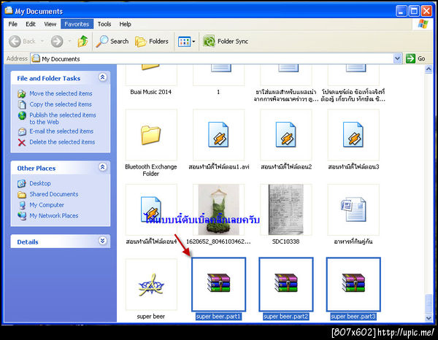Click the file list scroll down arrow
Image resolution: width=438 pixels, height=340 pixels.
[429, 317]
